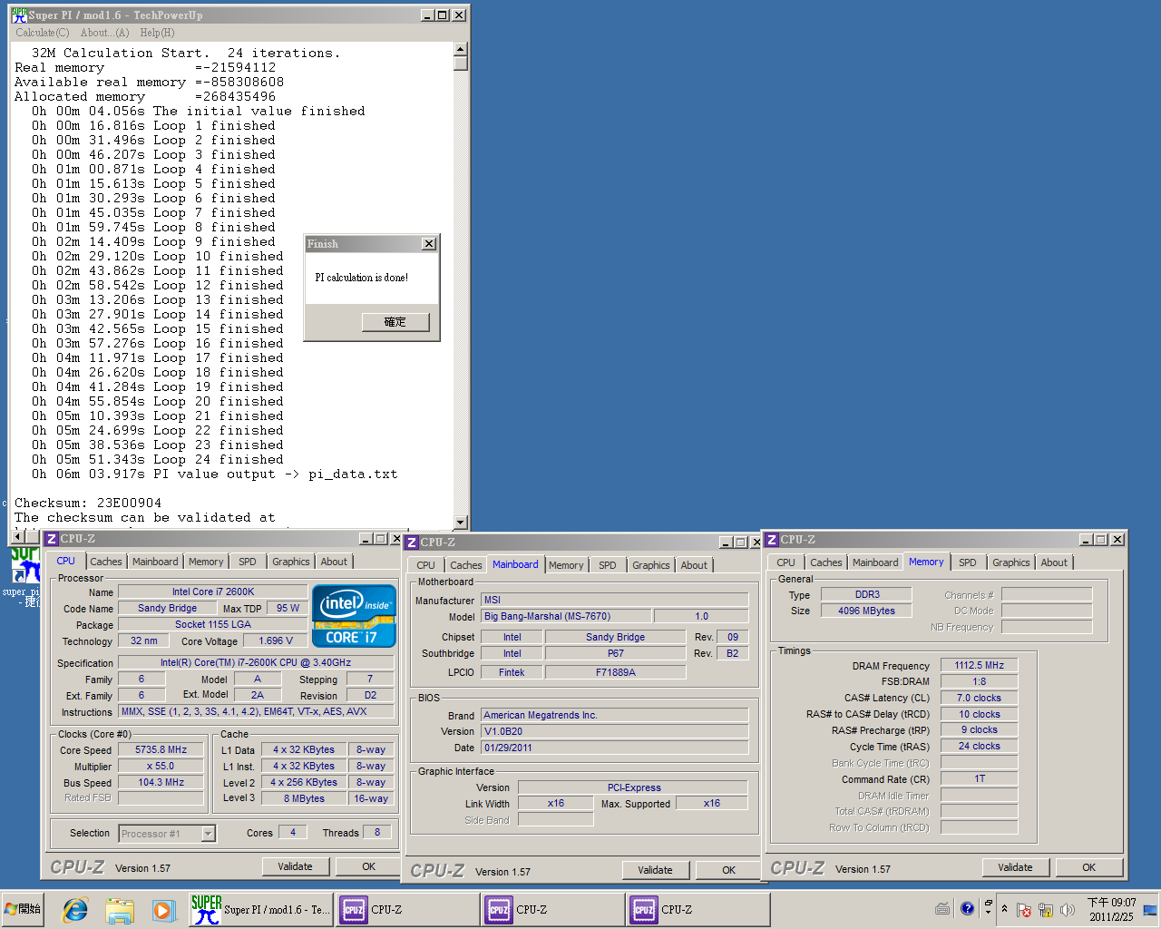This screenshot has width=1161, height=929.
Task: Switch to Super PI taskbar button
Action: pos(260,909)
